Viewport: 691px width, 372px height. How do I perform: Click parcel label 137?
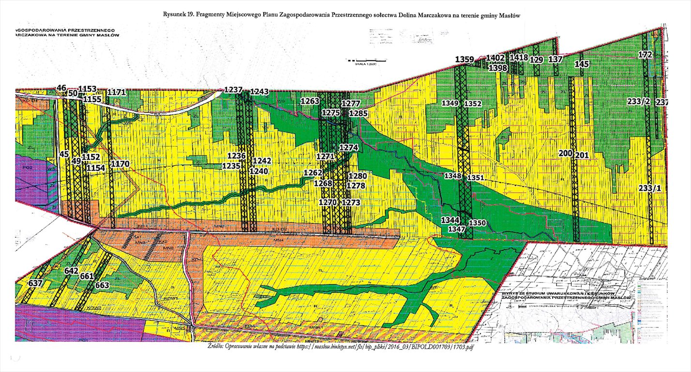point(556,59)
